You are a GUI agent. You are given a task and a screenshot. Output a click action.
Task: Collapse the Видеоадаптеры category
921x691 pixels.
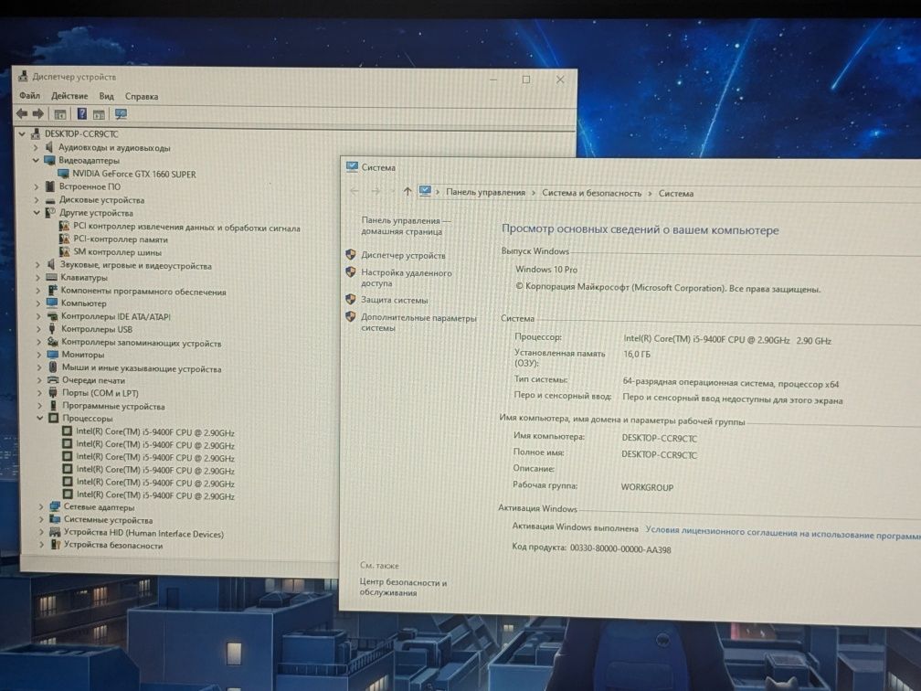click(x=36, y=160)
